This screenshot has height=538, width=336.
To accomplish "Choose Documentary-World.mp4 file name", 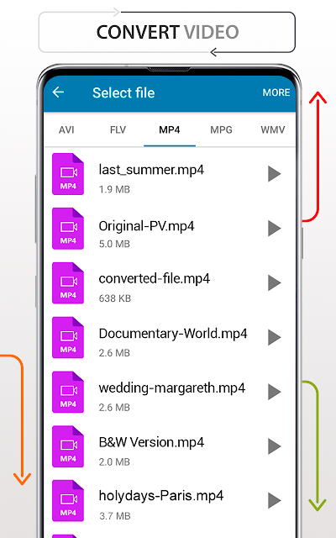I will point(173,334).
